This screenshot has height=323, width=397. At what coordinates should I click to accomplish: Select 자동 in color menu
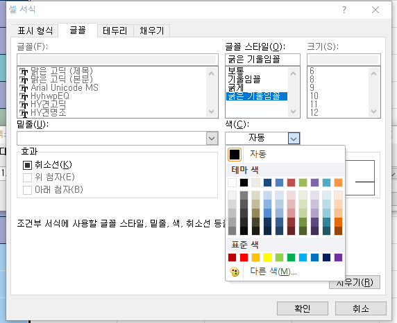pyautogui.click(x=285, y=155)
